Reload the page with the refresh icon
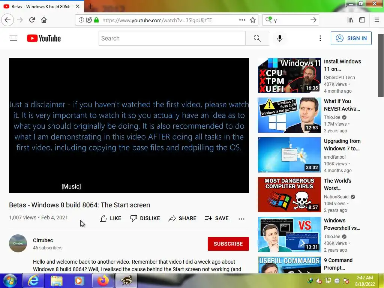This screenshot has height=288, width=384. 32,20
